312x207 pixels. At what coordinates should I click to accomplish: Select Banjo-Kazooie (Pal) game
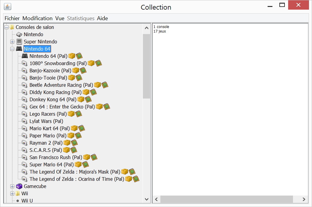(x=50, y=71)
